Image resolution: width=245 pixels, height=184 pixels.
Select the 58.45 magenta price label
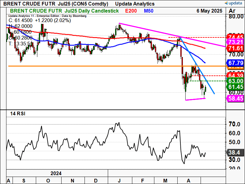[x=235, y=98]
